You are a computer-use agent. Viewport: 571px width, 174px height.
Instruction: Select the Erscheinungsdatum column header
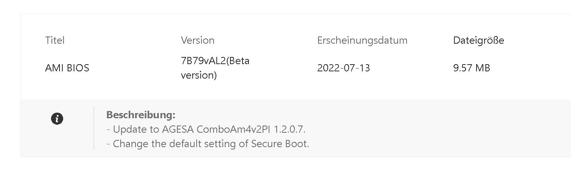(x=362, y=40)
